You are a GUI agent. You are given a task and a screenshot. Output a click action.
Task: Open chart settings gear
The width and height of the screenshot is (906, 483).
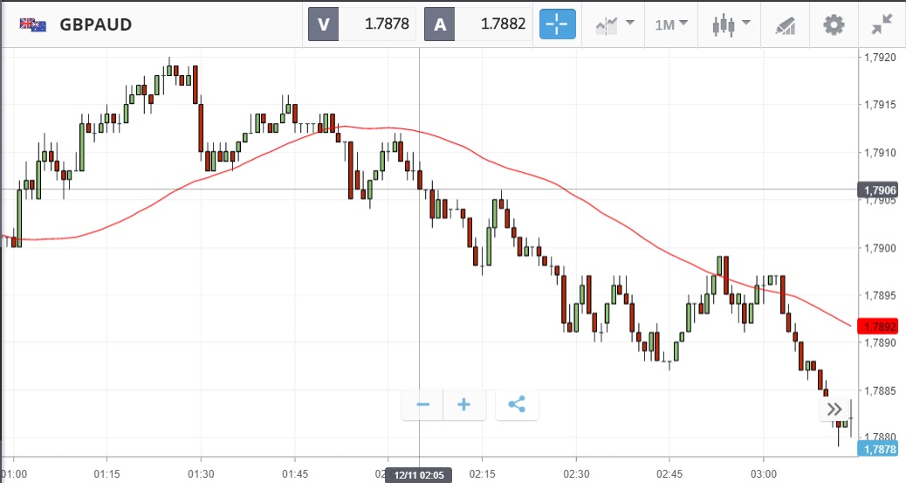coord(834,24)
